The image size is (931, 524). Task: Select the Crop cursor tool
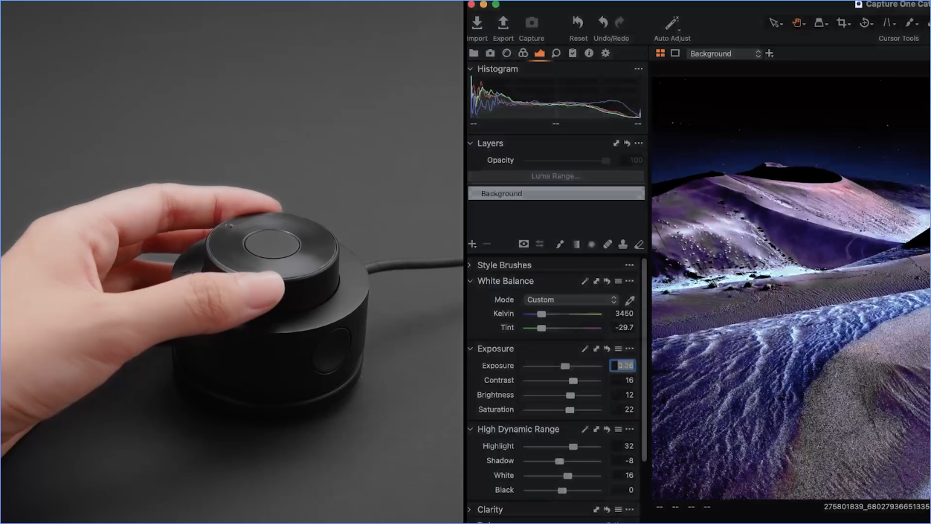[843, 23]
